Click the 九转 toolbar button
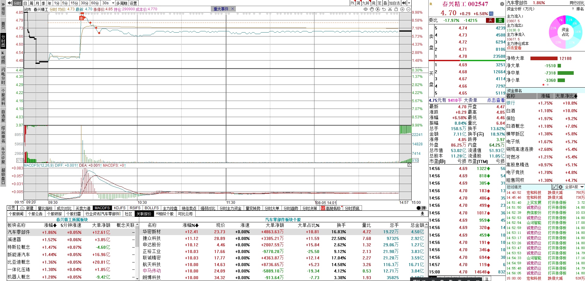This screenshot has width=585, height=281. pyautogui.click(x=366, y=3)
